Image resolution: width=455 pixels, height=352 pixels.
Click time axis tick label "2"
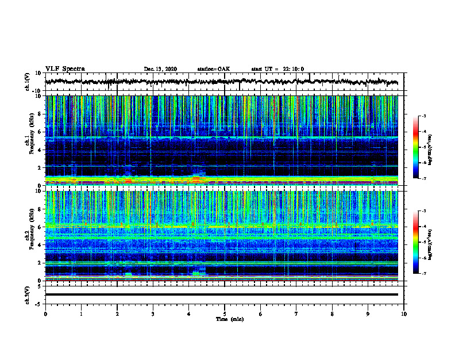tap(117, 314)
